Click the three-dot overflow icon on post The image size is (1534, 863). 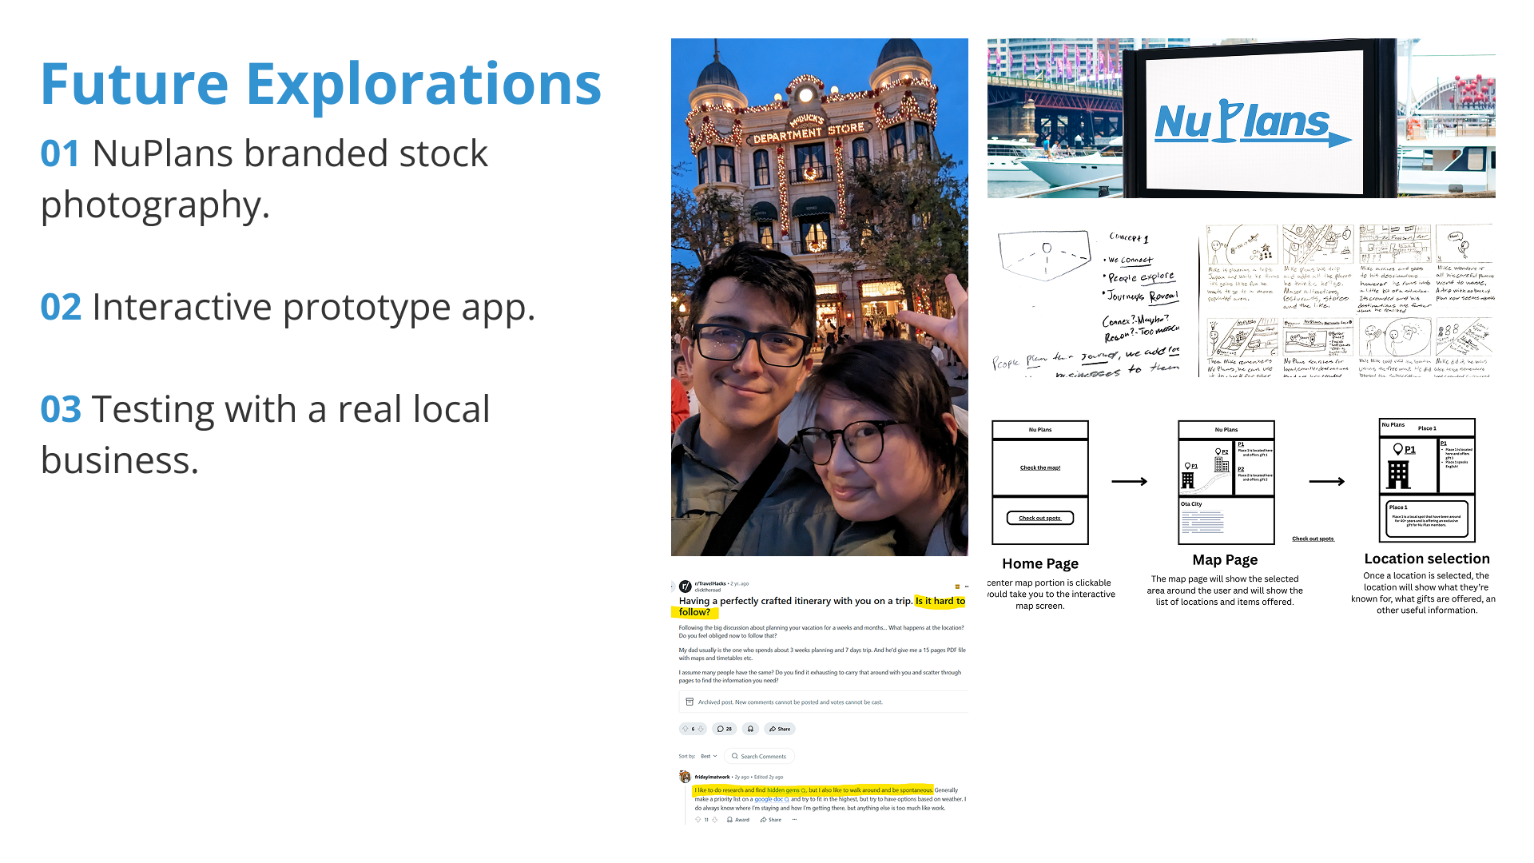coord(966,587)
